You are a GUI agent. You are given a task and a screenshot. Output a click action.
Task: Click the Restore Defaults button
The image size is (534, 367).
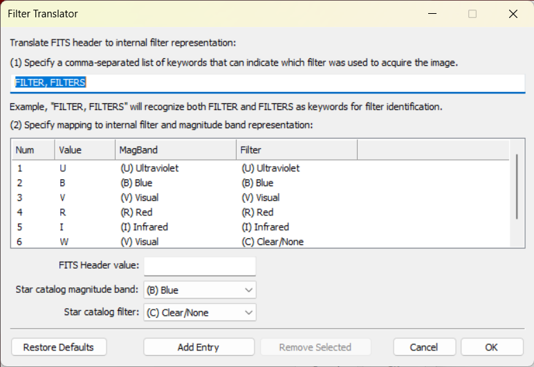click(x=59, y=347)
